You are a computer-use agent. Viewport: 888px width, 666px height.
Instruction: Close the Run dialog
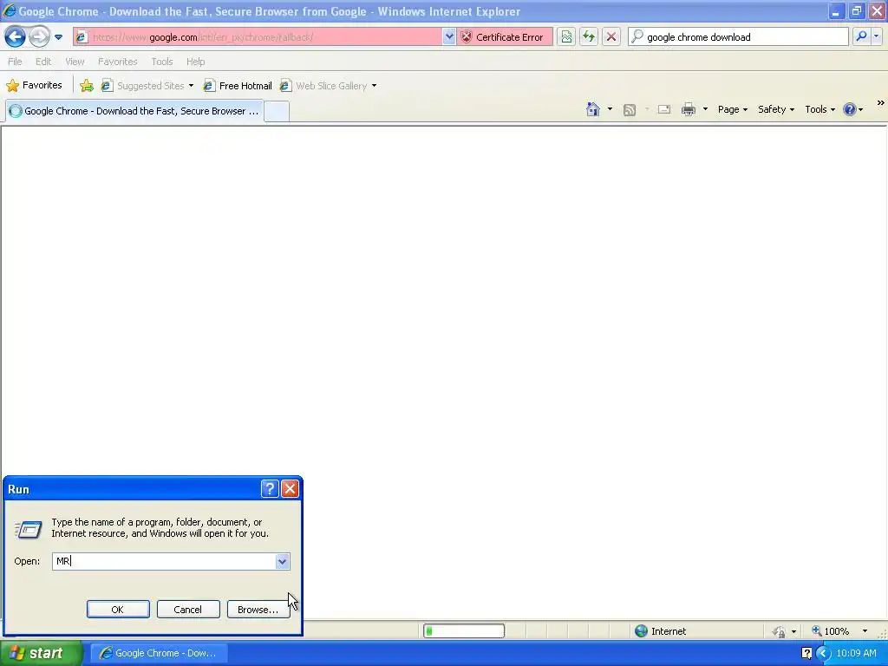(290, 489)
